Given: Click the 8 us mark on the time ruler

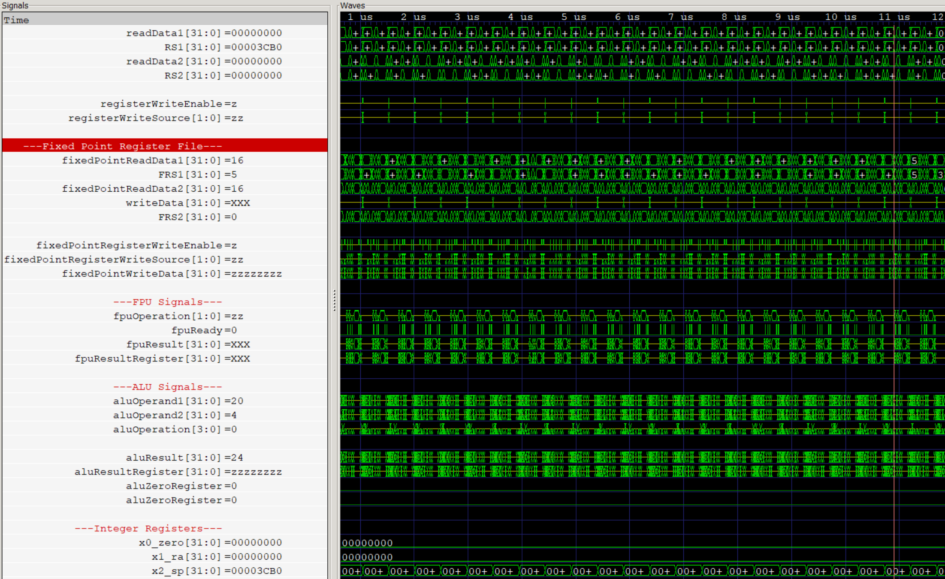Looking at the screenshot, I should [x=734, y=17].
